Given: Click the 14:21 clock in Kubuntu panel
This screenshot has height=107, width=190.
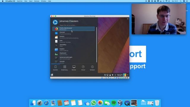Looking at the screenshot, I should point(120,75).
